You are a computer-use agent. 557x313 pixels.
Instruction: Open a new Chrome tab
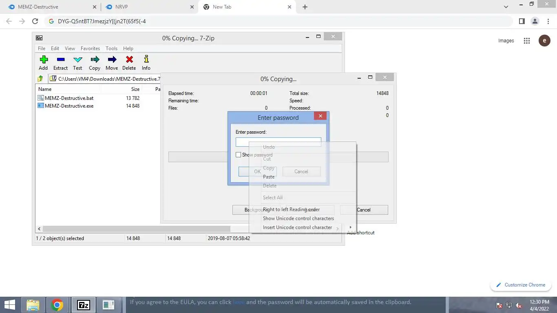[305, 7]
